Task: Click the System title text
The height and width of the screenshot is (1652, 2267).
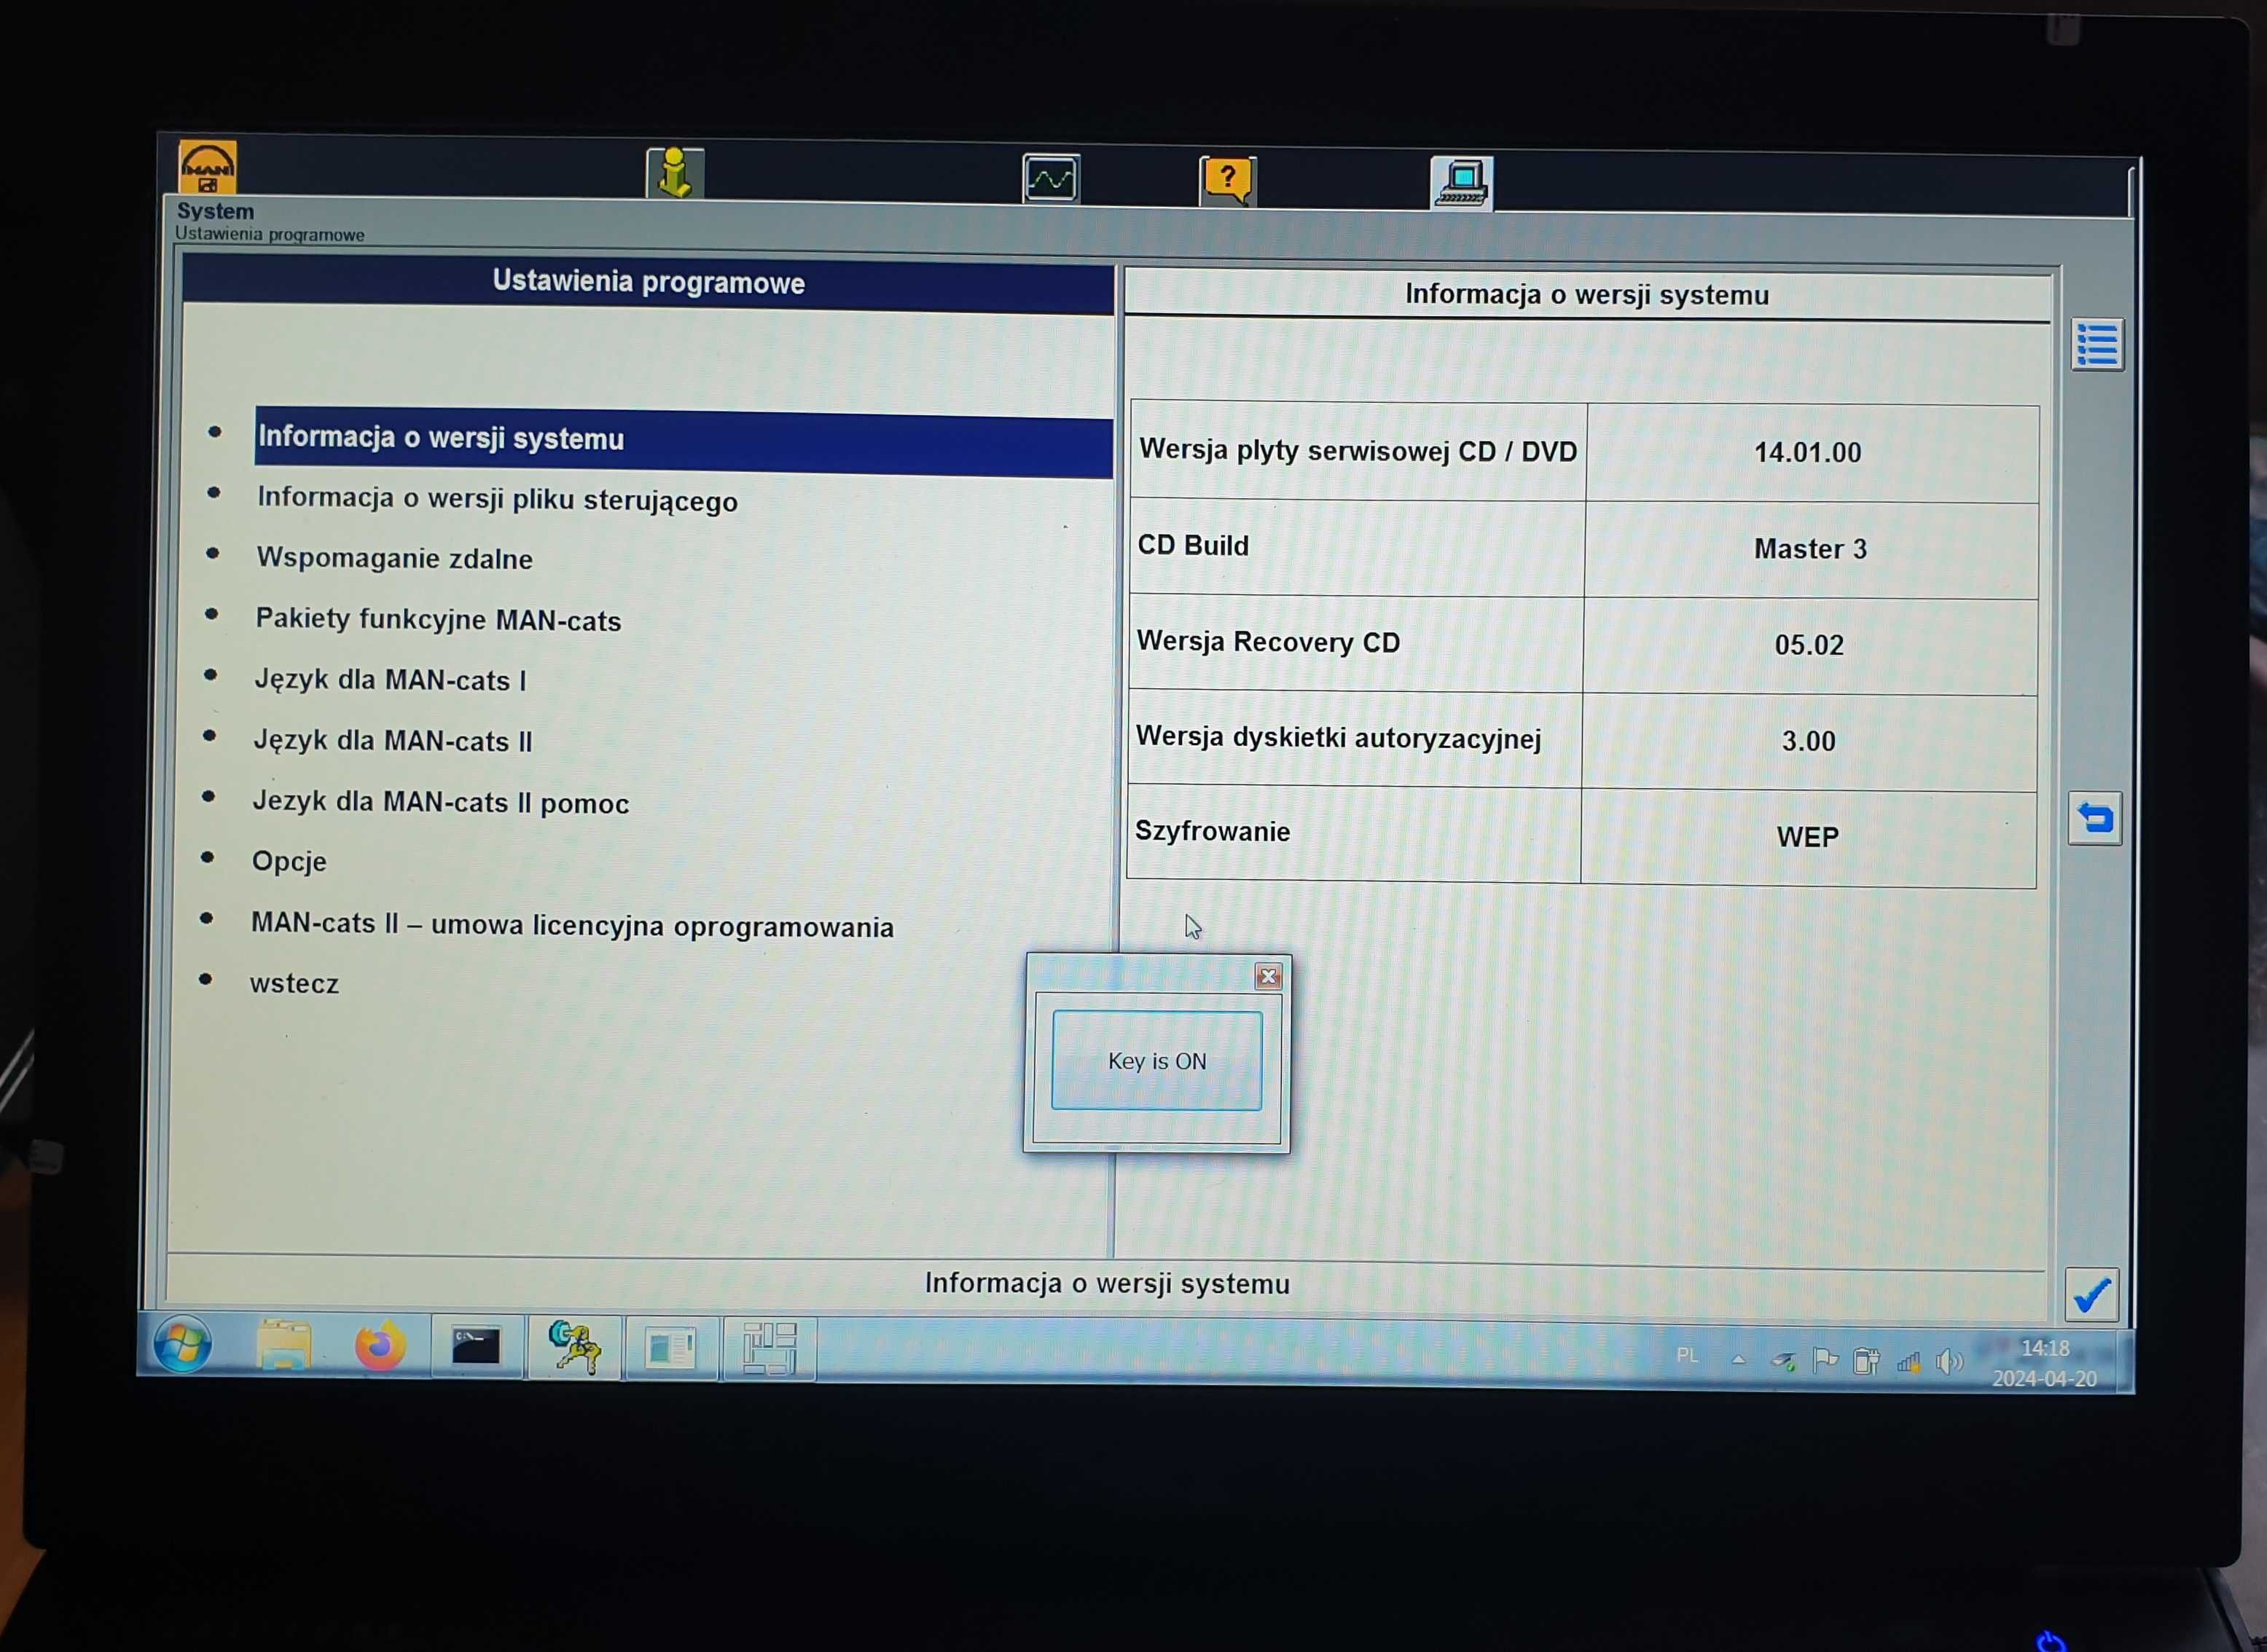Action: (x=215, y=211)
